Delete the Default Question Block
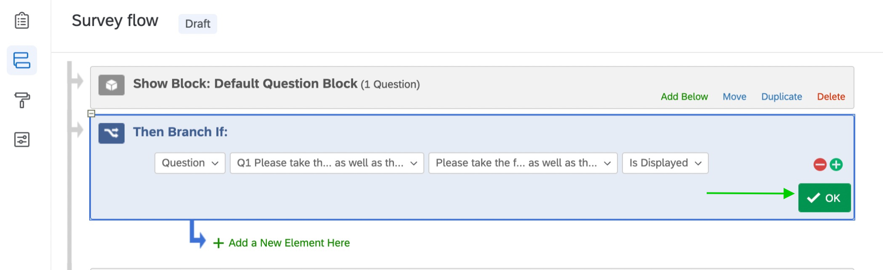The image size is (883, 270). 831,97
